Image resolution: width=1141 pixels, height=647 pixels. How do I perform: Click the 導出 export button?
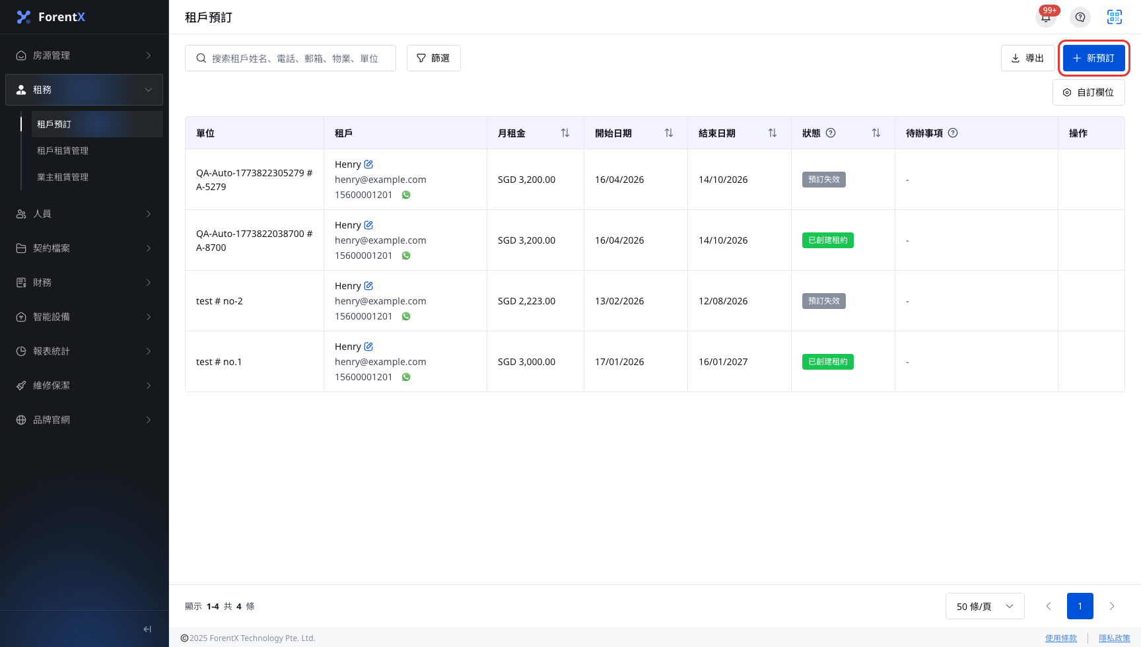point(1027,58)
